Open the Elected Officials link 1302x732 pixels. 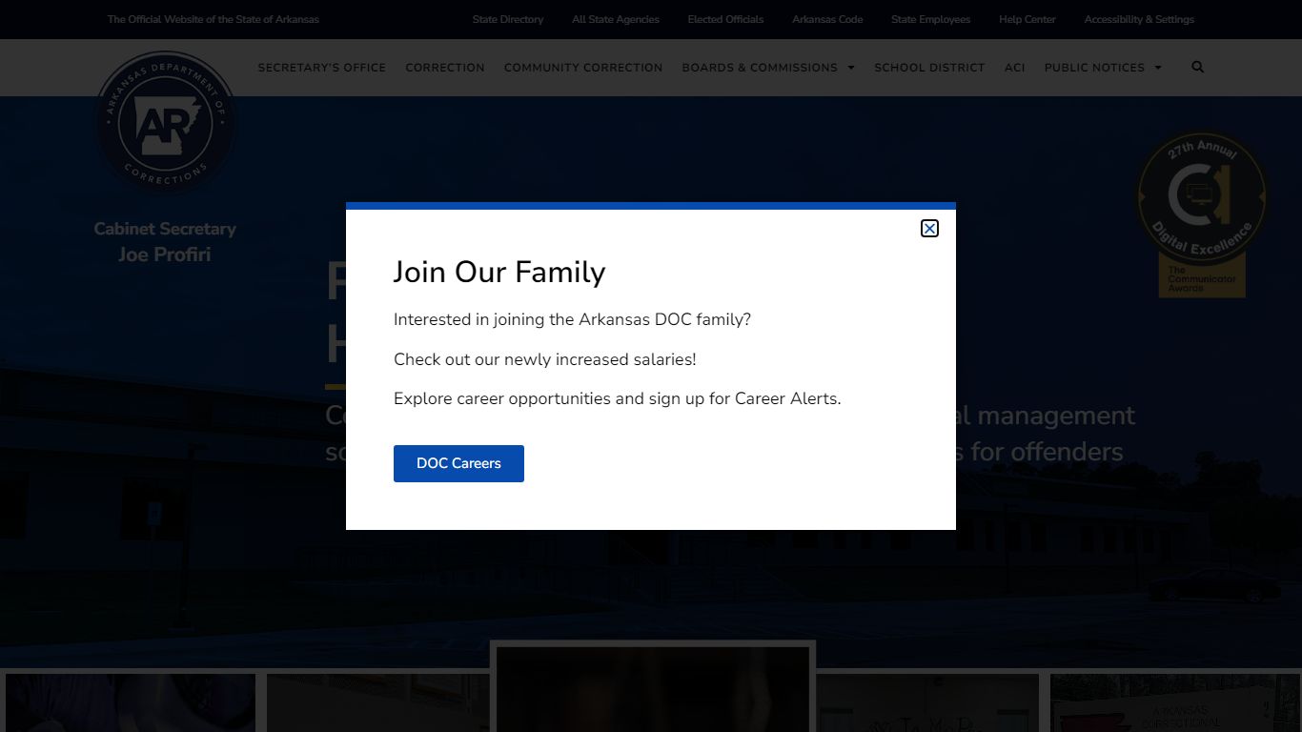click(x=725, y=19)
